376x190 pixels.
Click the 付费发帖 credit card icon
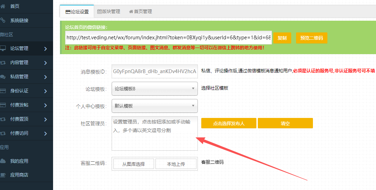[x=3, y=105]
